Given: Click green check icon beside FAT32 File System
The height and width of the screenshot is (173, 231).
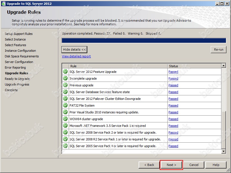Looking at the screenshot, I should pos(65,105).
